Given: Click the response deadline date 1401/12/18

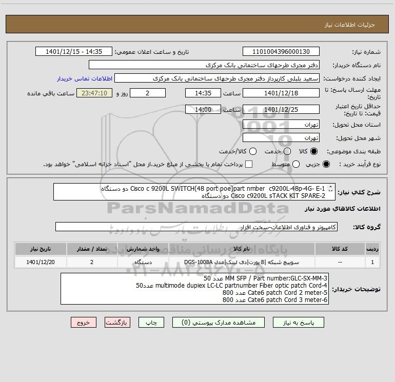Looking at the screenshot, I should (281, 93).
